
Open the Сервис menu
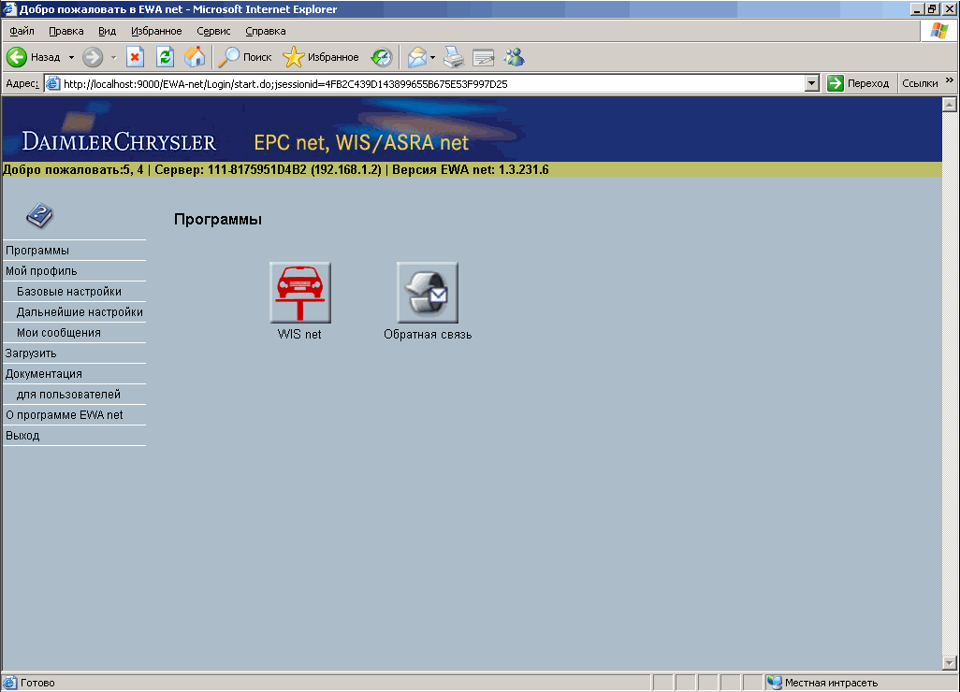(213, 31)
